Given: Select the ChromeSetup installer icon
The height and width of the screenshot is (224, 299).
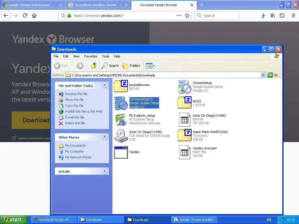Looking at the screenshot, I should [185, 87].
